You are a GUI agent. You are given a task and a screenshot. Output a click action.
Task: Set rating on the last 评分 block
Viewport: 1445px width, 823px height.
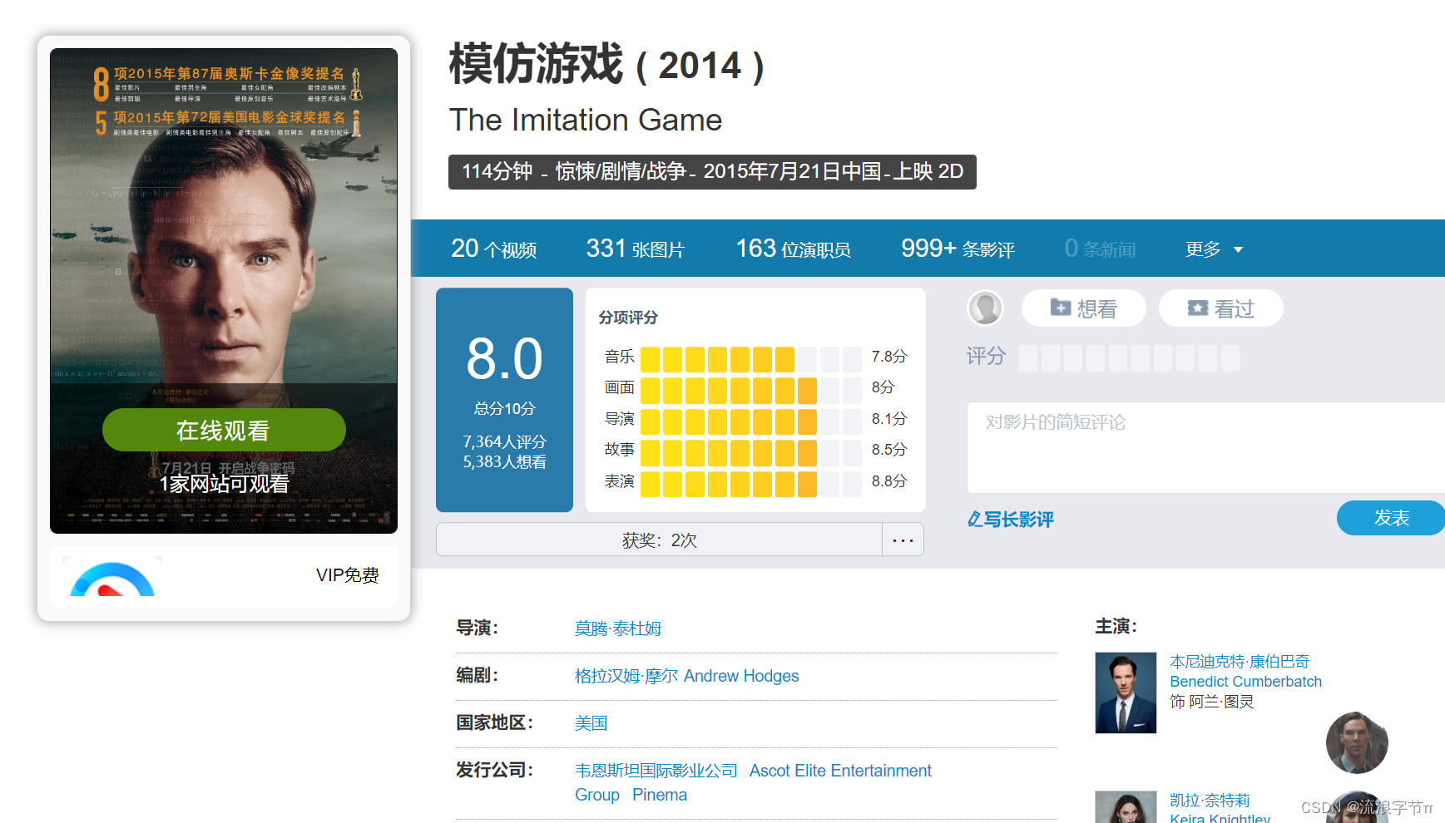pyautogui.click(x=1230, y=358)
